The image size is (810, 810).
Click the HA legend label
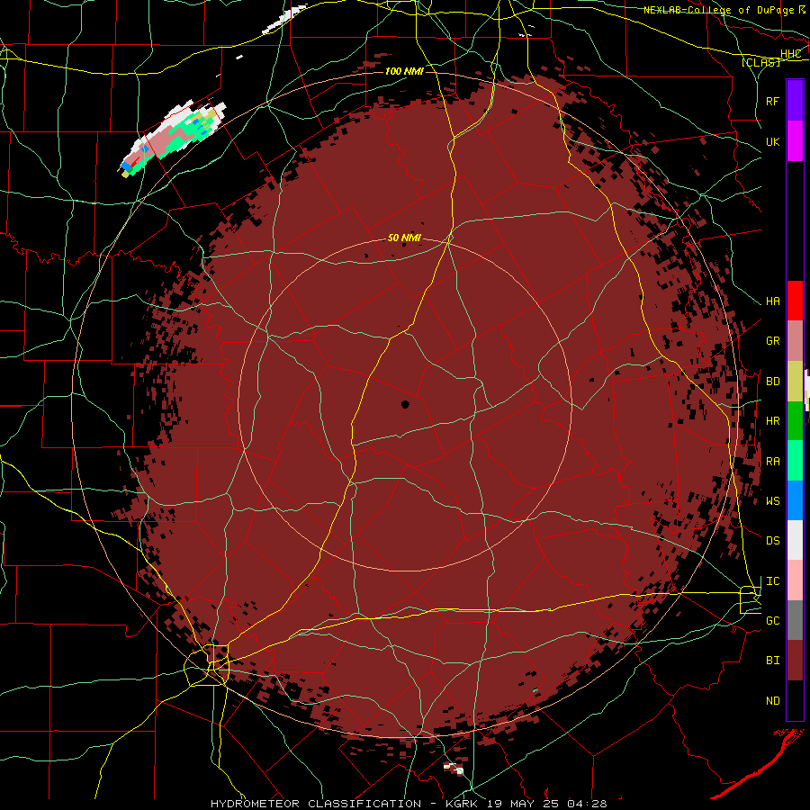point(772,301)
